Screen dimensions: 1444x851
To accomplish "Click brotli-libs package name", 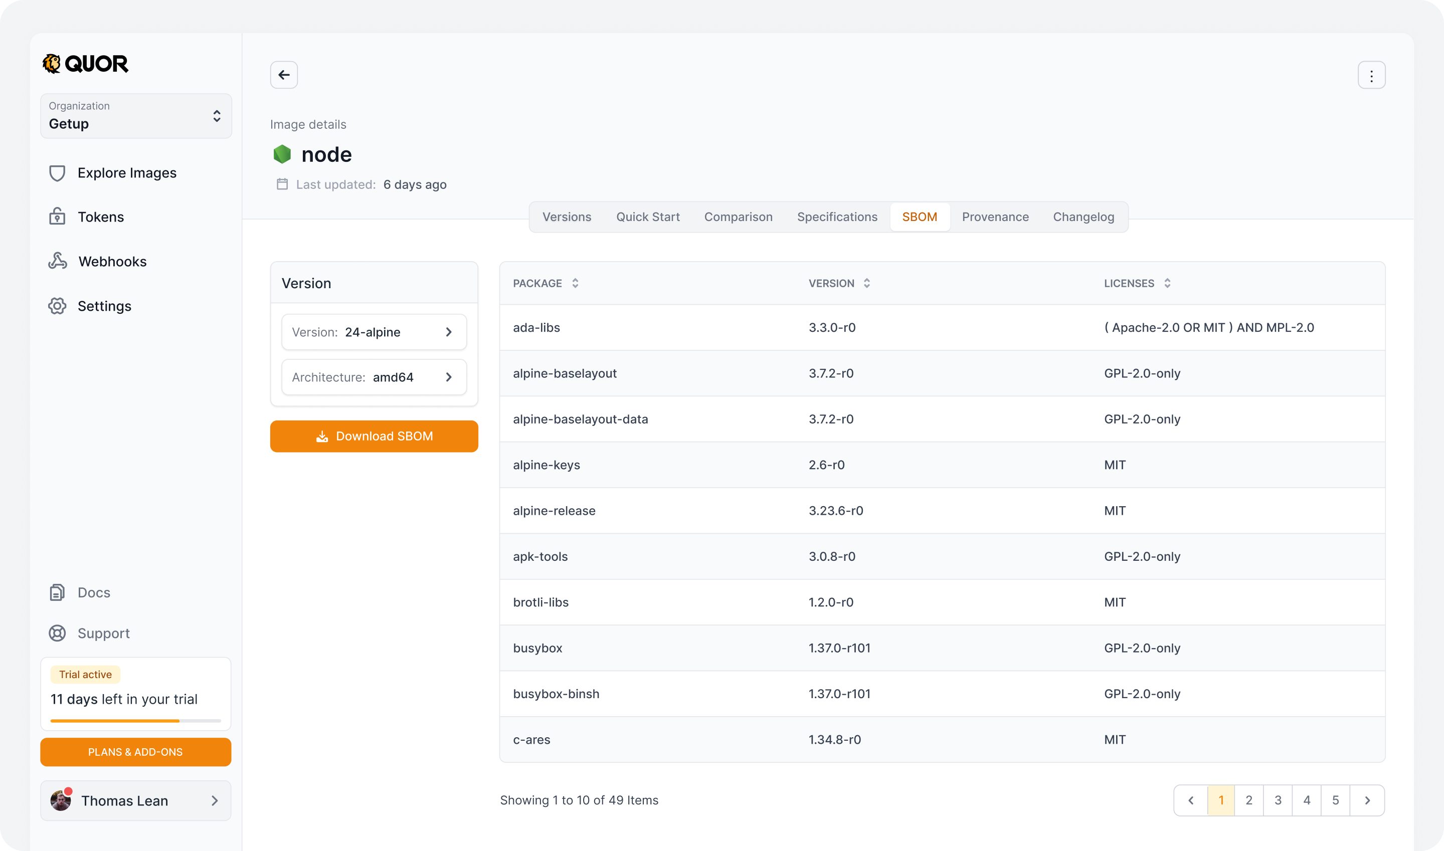I will coord(540,602).
